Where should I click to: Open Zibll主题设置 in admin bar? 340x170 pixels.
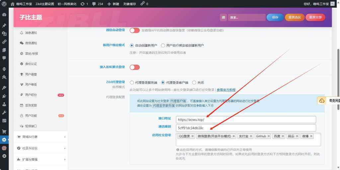coord(45,4)
